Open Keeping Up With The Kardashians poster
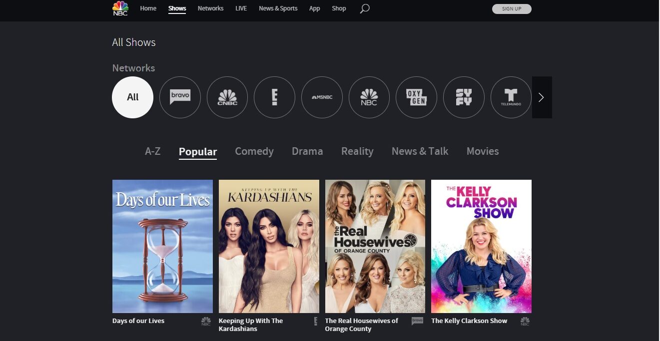The height and width of the screenshot is (341, 660). pos(269,246)
